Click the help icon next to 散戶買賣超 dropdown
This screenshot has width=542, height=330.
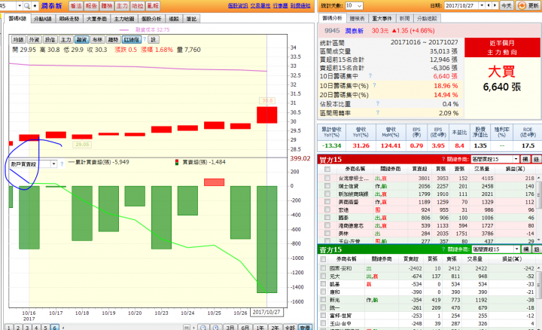point(62,164)
